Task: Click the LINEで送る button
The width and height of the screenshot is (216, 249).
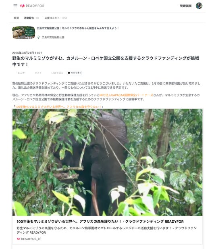Action: [57, 73]
